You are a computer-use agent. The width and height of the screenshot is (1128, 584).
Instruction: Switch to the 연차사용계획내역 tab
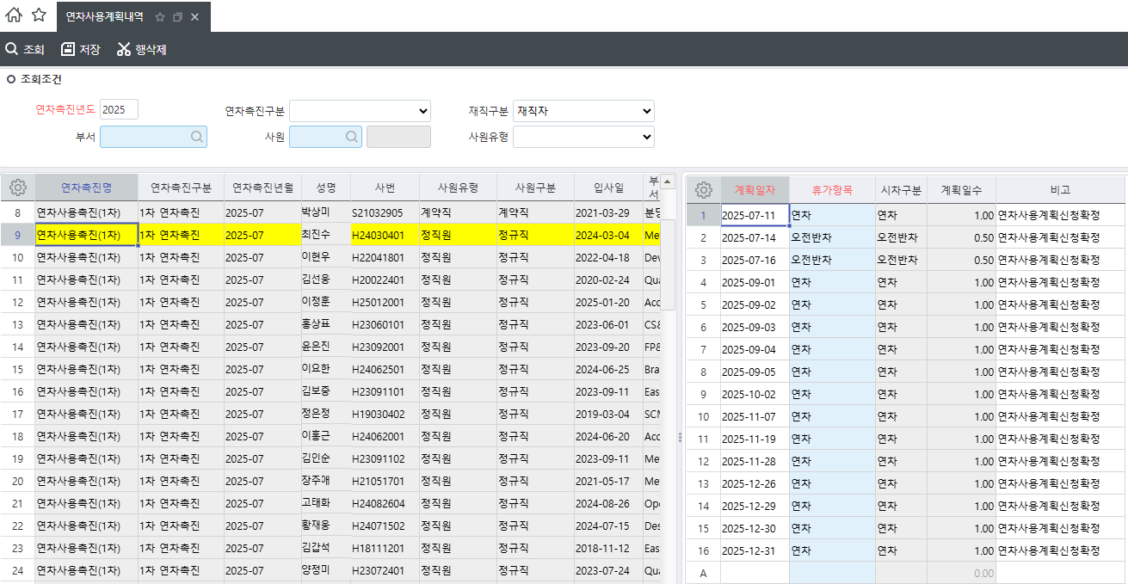[x=104, y=17]
